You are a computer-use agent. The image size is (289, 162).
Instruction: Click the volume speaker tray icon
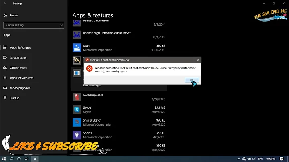coord(254,159)
